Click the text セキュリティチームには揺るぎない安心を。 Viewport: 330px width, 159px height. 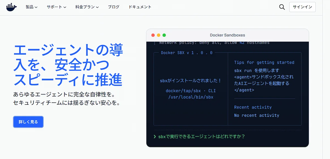(x=67, y=103)
